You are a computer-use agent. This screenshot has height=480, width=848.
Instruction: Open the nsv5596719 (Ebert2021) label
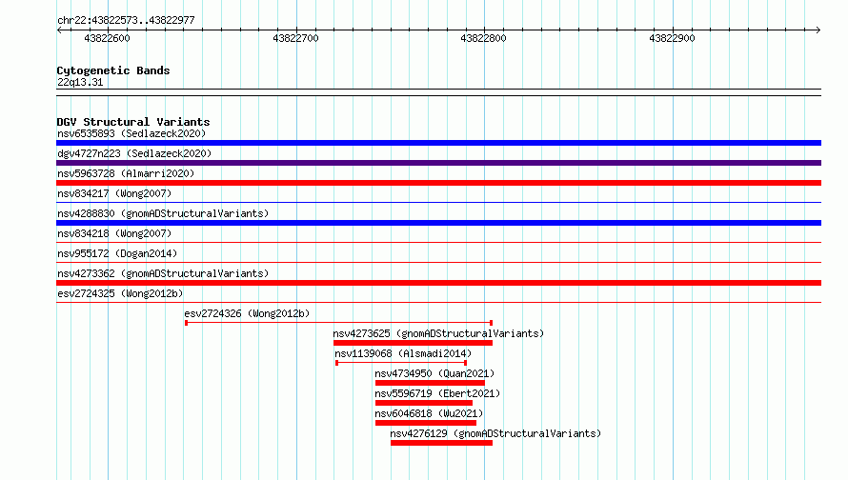coord(437,393)
